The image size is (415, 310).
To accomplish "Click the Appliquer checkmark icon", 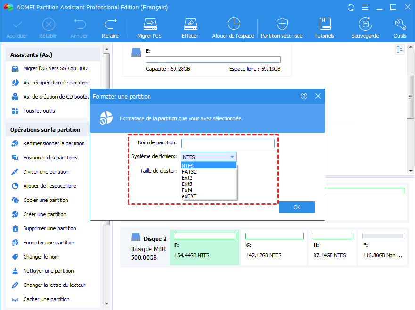I will [x=17, y=25].
